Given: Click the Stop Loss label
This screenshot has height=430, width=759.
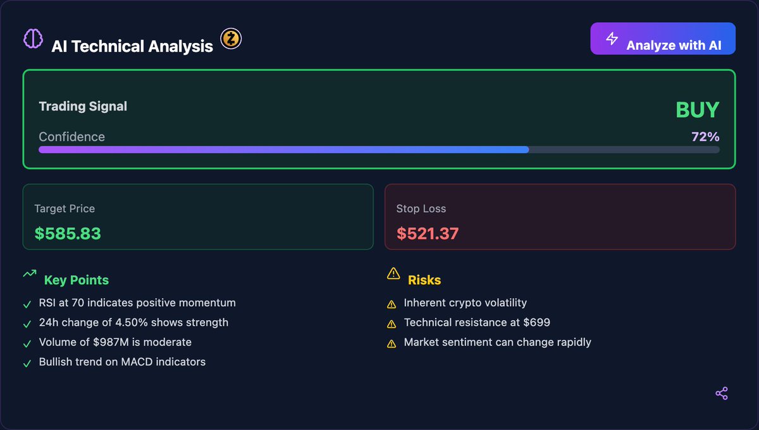Looking at the screenshot, I should point(421,208).
